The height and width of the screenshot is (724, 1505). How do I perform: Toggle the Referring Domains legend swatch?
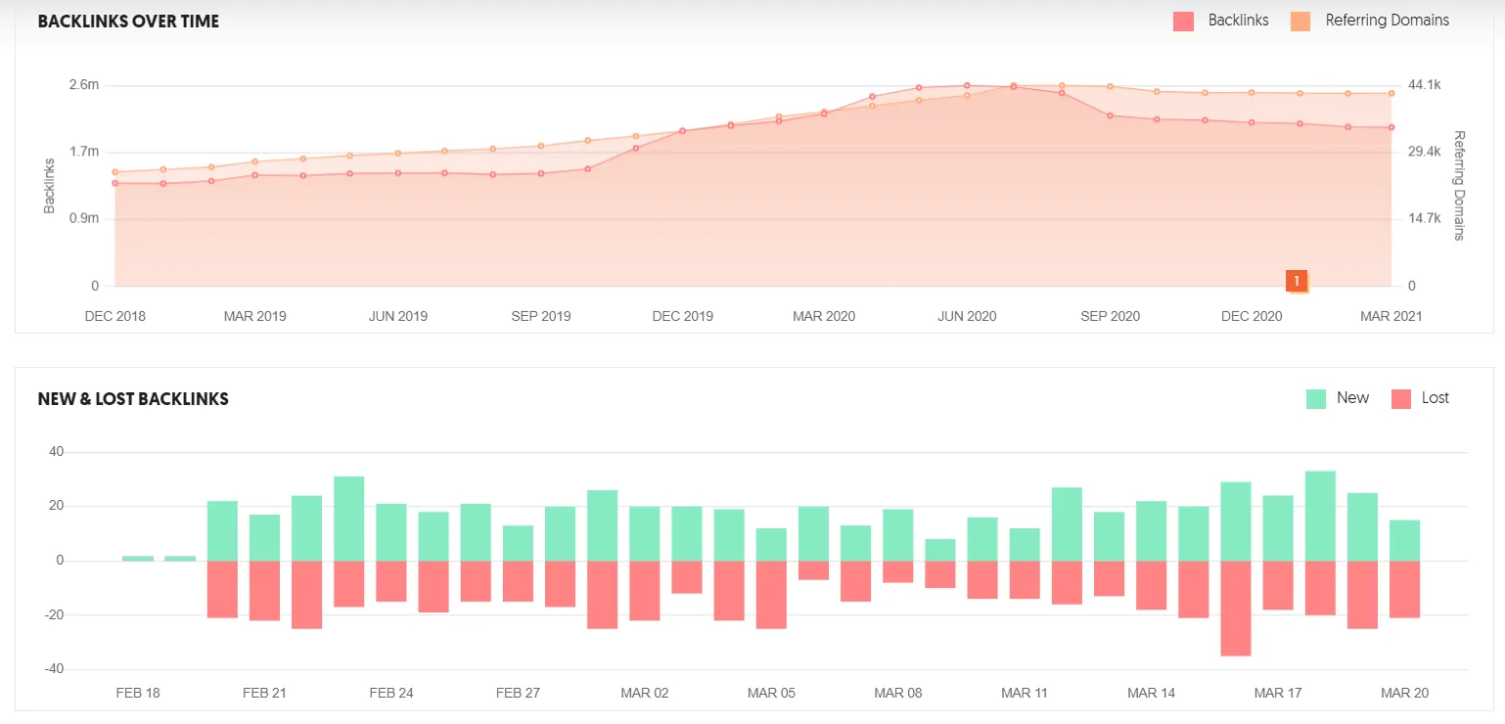click(x=1300, y=21)
